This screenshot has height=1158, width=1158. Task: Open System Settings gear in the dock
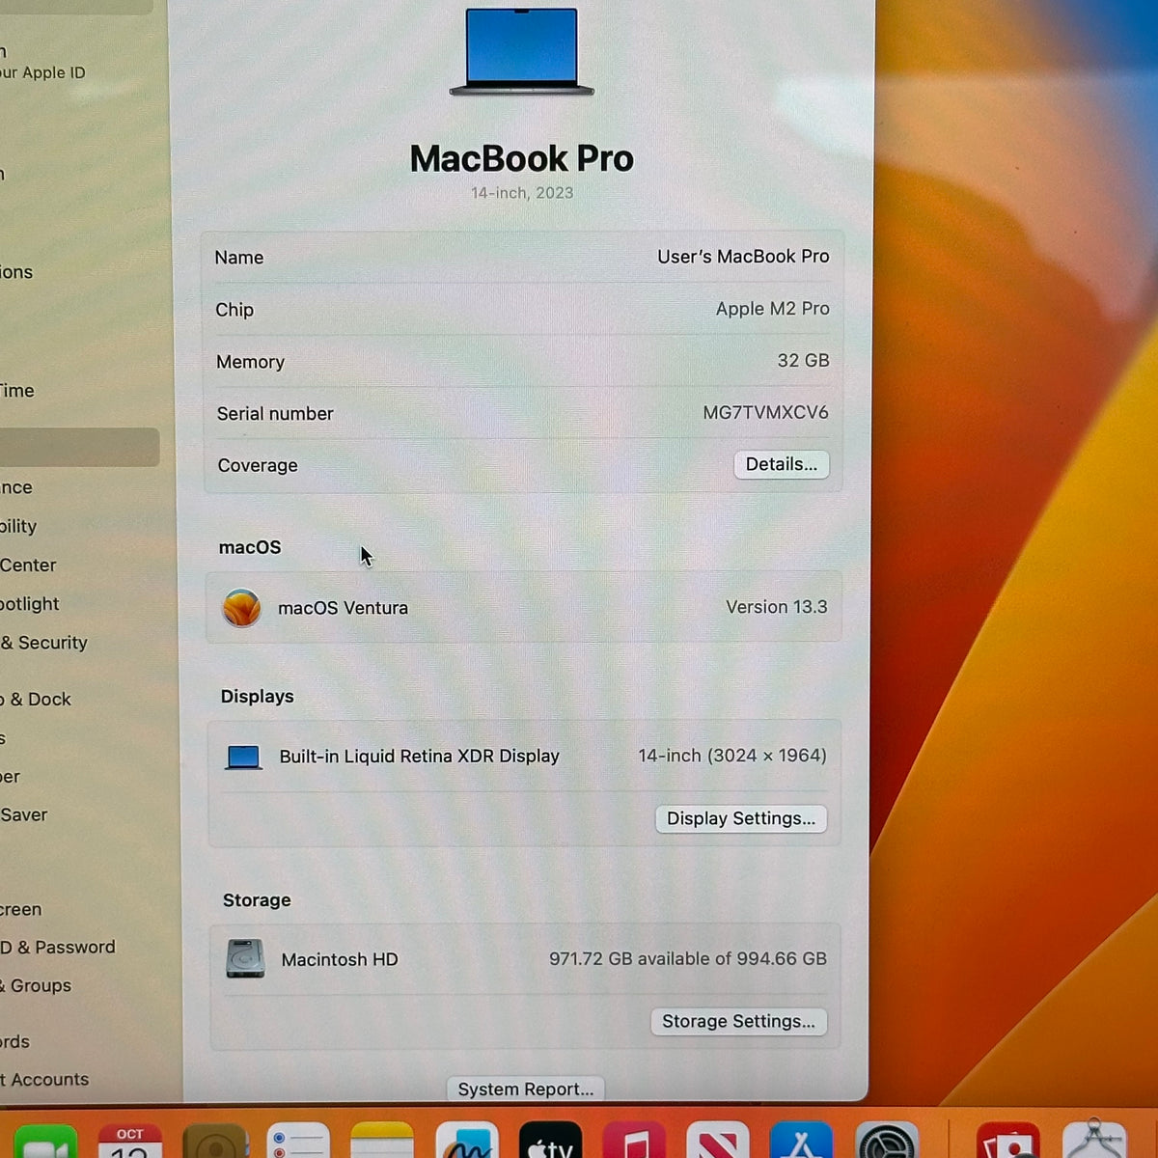click(x=887, y=1142)
